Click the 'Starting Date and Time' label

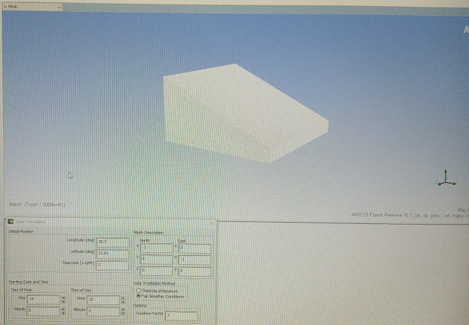[x=28, y=282]
